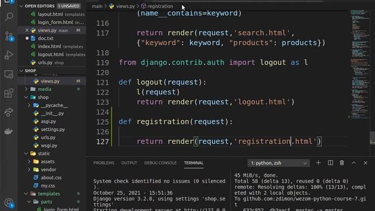Open the terminal selector dropdown
375x211 pixels.
[x=279, y=163]
